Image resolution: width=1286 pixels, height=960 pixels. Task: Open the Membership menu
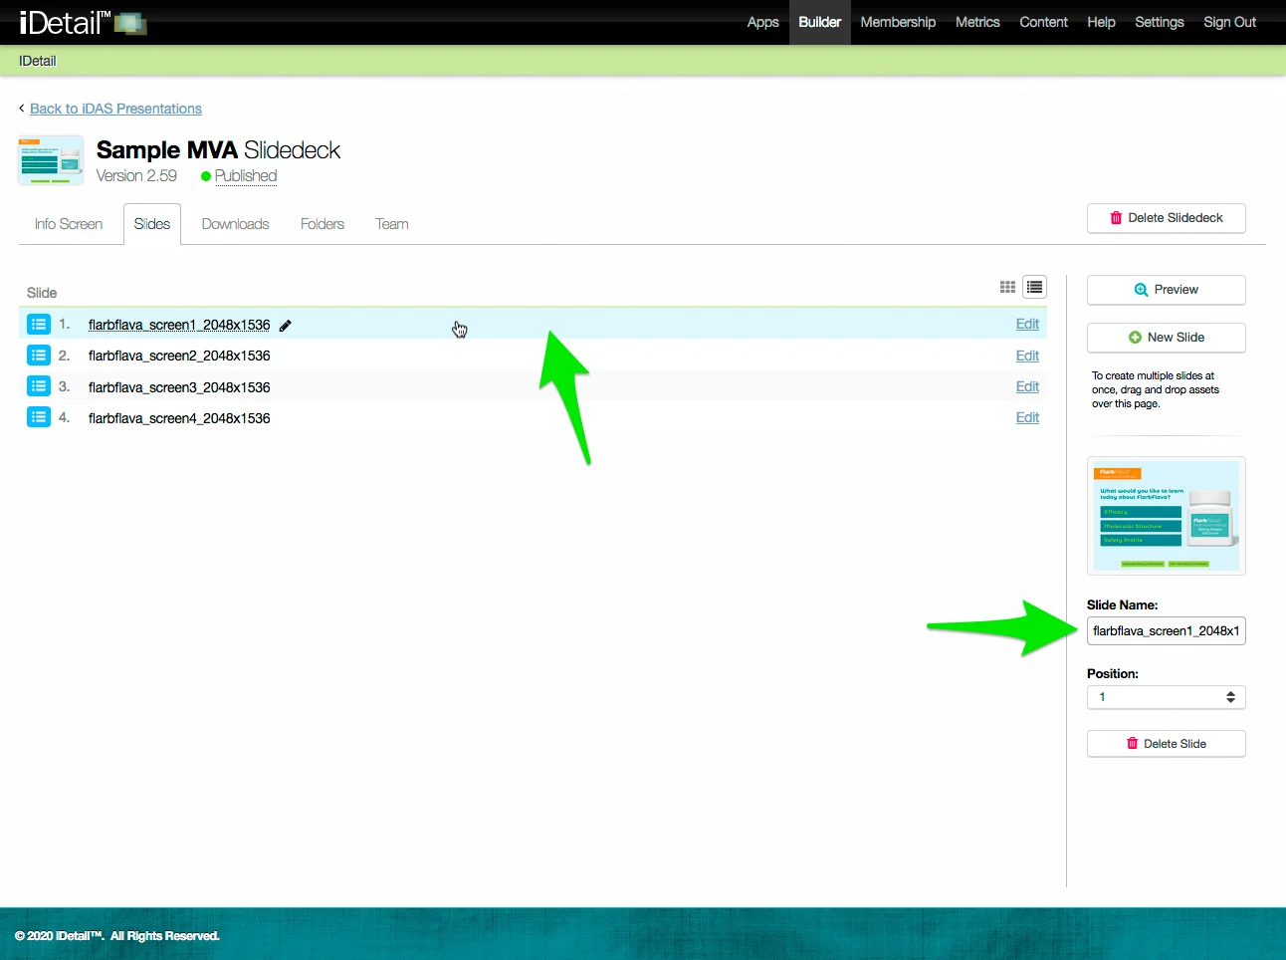click(x=898, y=22)
